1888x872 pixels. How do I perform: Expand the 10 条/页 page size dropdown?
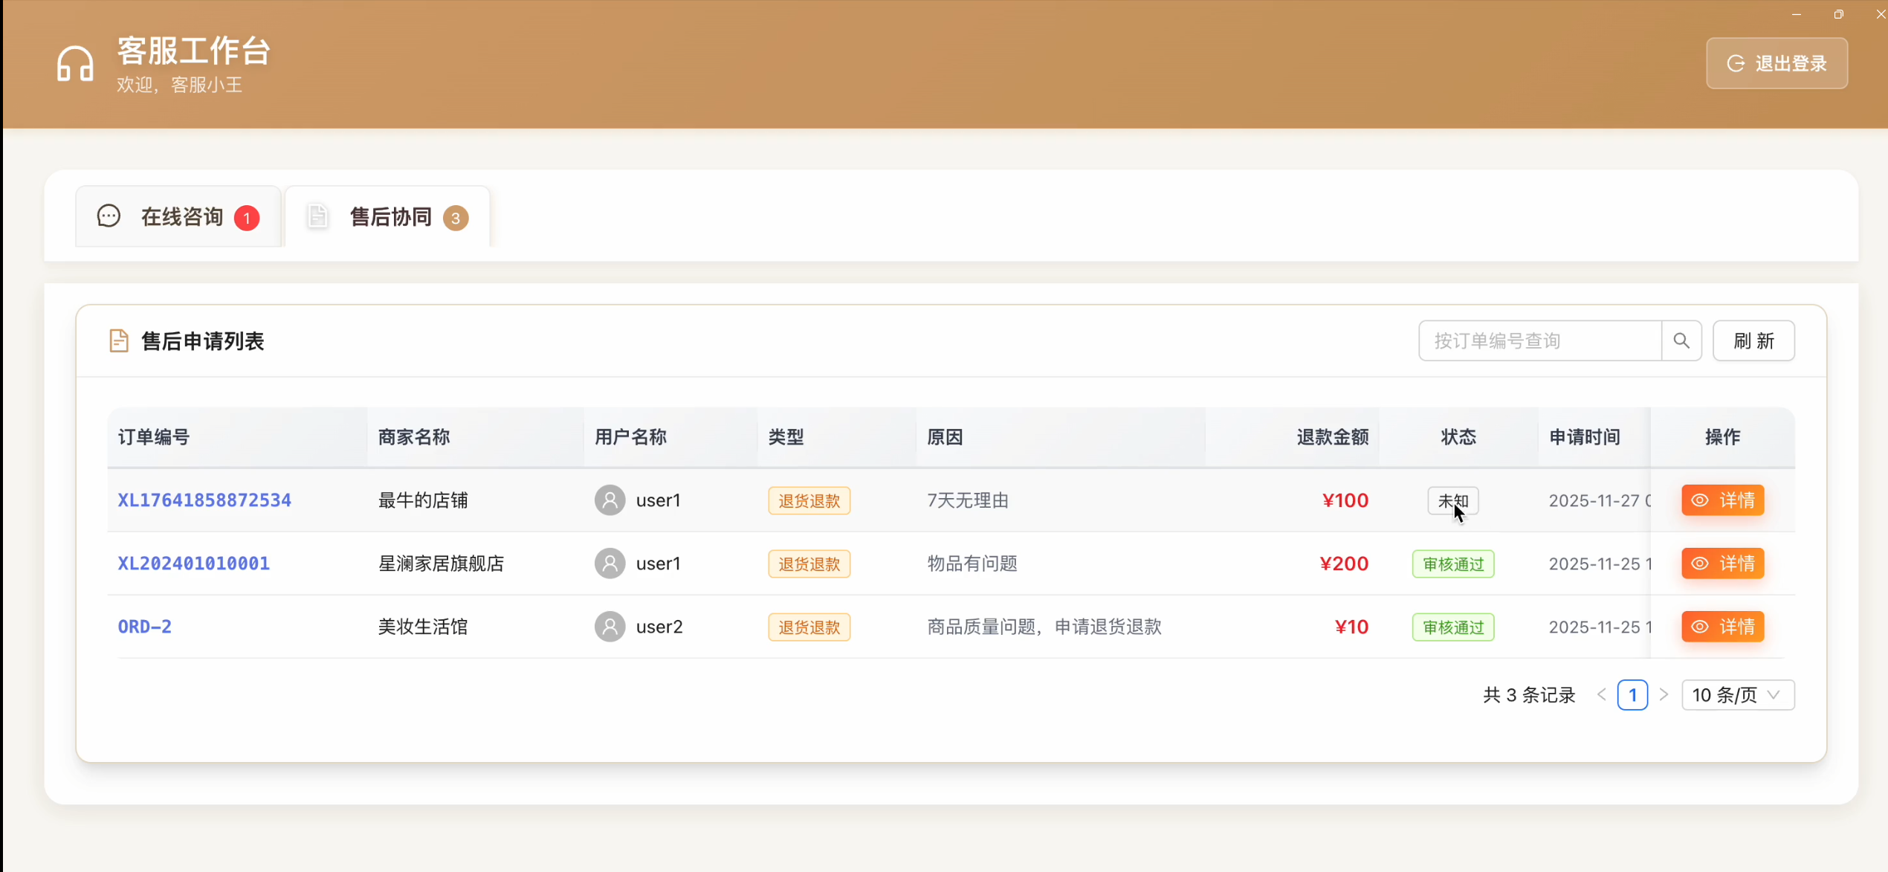pos(1737,695)
